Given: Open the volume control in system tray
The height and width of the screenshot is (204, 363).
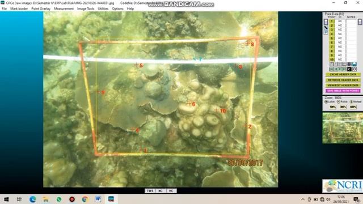Looking at the screenshot, I should click(x=328, y=199).
